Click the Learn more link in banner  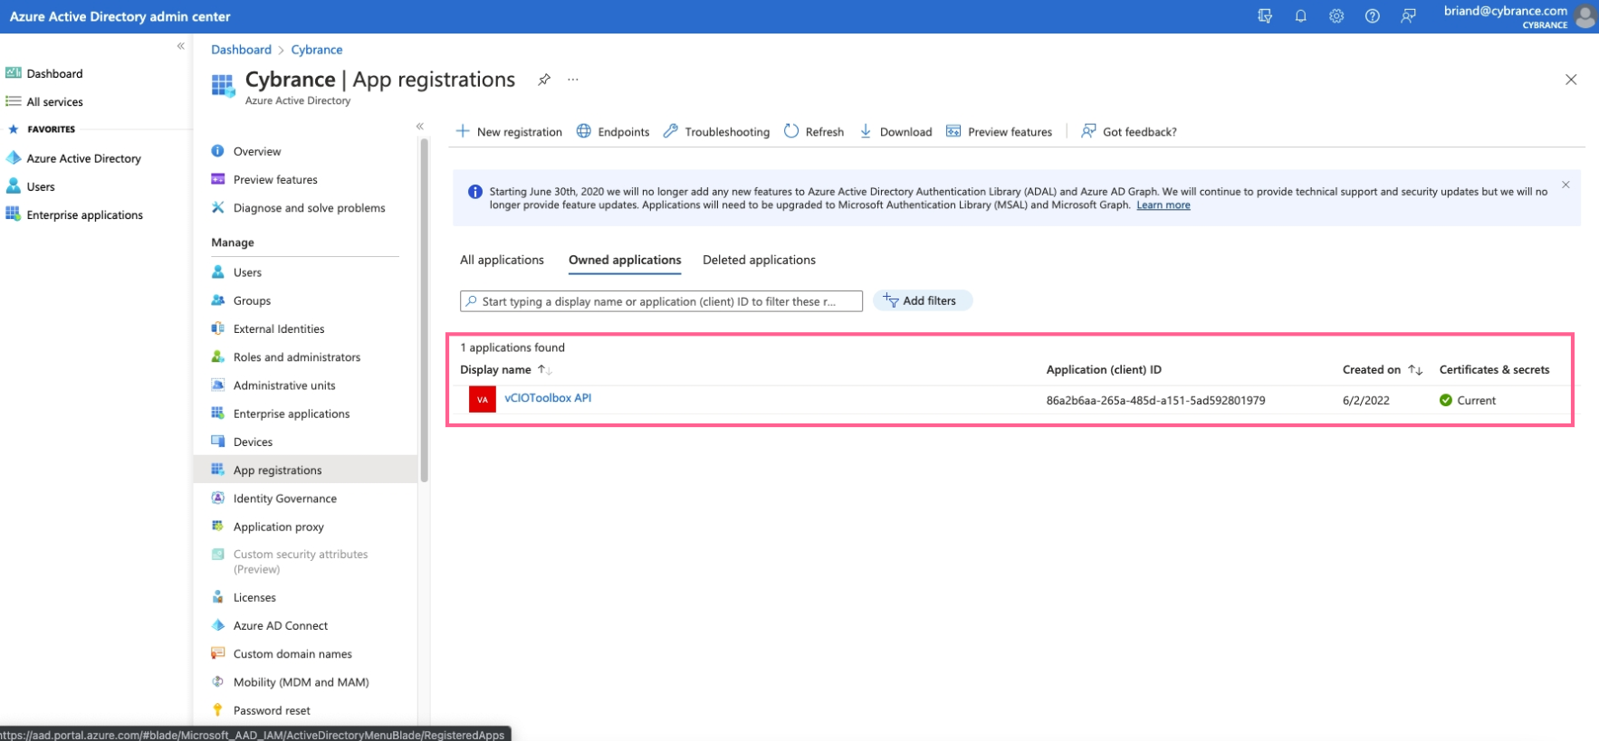click(x=1163, y=205)
